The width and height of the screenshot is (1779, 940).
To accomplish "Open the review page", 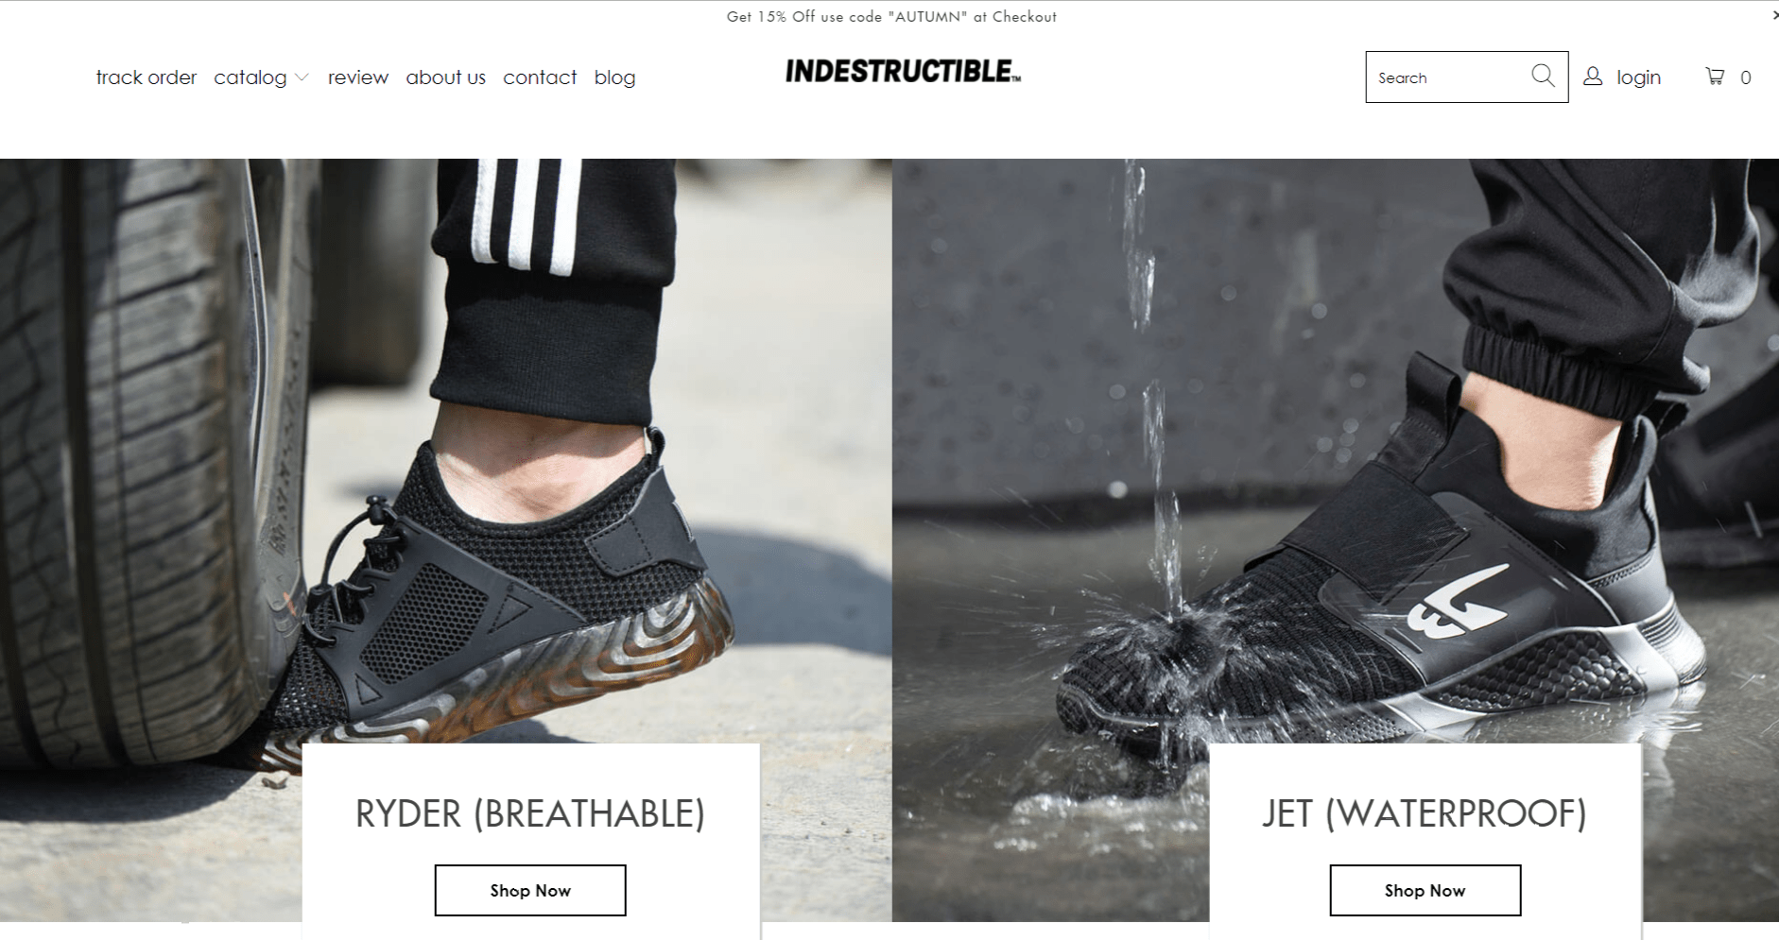I will click(358, 77).
